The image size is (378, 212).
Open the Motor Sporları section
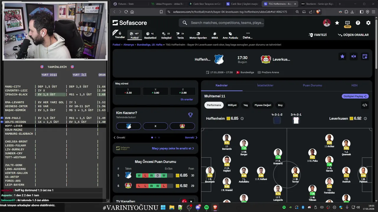tap(198, 35)
